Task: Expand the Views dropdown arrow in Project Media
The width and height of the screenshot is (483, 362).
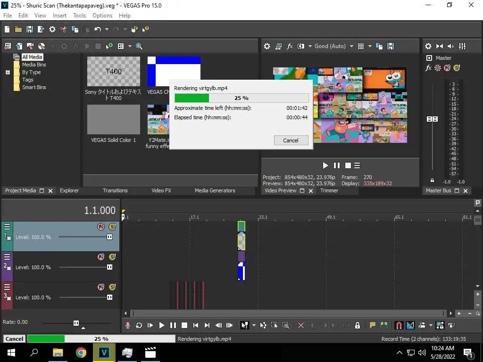Action: tap(130, 46)
